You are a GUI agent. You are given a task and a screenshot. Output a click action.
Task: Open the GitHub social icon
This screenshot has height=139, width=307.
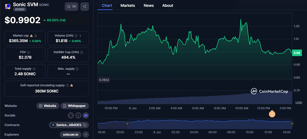(x=78, y=115)
